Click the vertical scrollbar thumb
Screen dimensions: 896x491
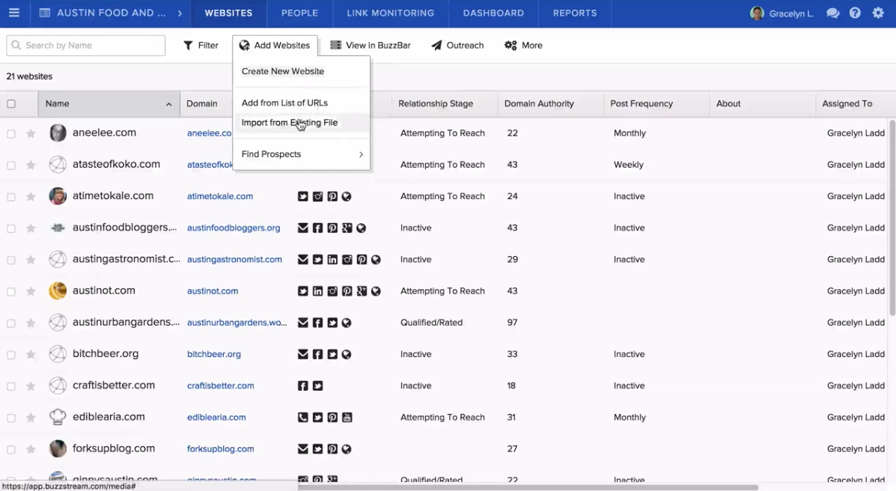click(x=892, y=217)
